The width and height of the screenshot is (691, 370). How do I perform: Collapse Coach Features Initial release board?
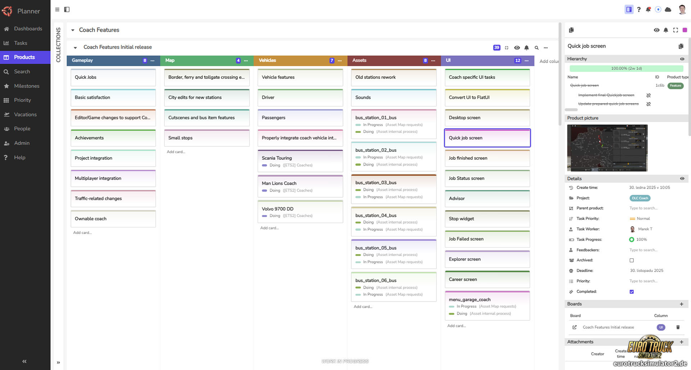[75, 48]
